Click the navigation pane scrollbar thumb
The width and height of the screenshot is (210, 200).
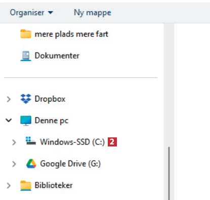(169, 173)
